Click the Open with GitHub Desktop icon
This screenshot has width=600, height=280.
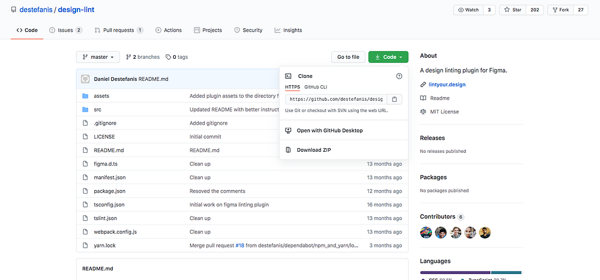(289, 131)
